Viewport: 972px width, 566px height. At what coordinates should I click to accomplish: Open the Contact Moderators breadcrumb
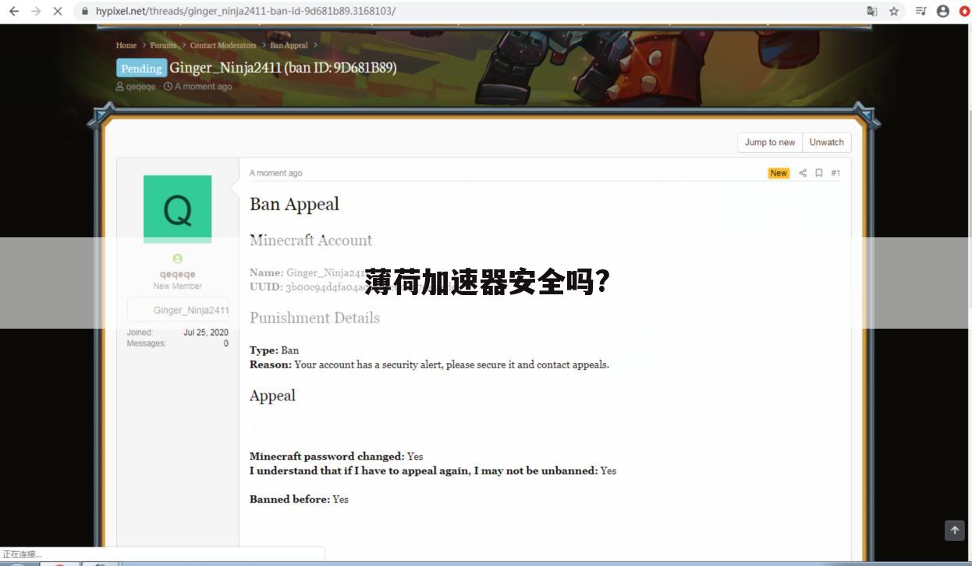pos(223,45)
